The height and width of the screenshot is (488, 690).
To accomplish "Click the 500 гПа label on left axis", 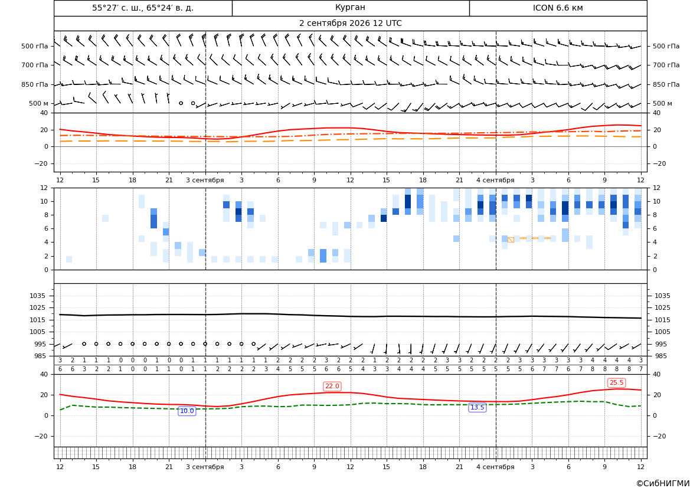I will pos(35,46).
